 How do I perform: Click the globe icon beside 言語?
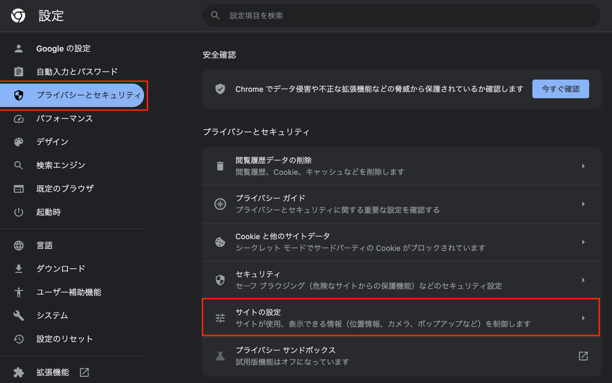coord(19,245)
